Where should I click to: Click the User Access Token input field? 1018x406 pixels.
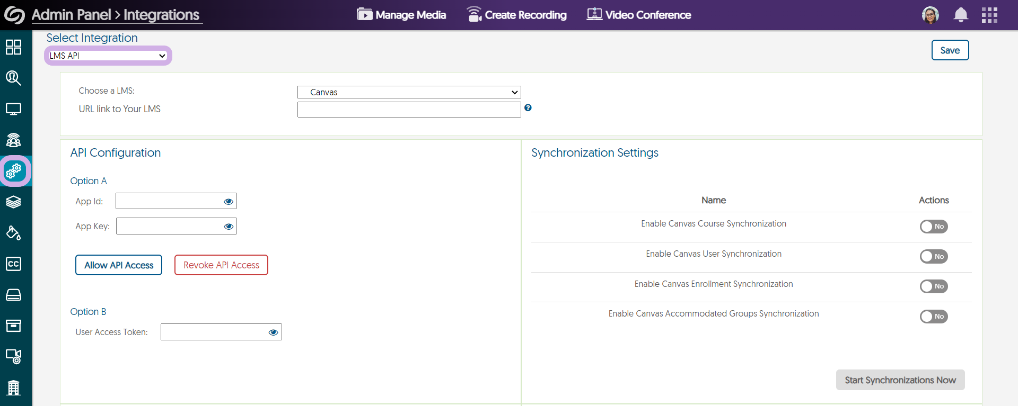point(221,332)
